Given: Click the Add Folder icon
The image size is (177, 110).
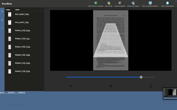Looking at the screenshot, I should [109, 3].
